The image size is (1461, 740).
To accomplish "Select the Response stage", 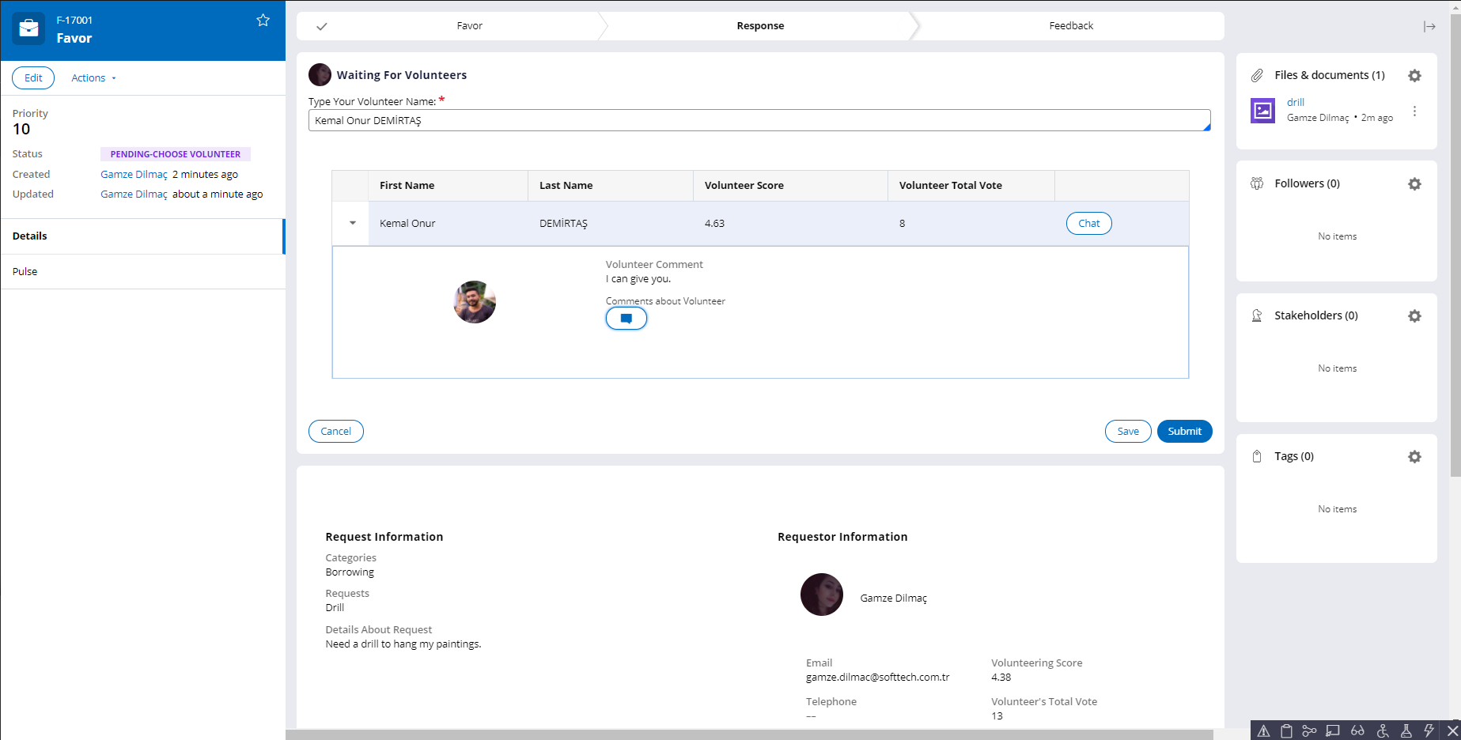I will tap(760, 26).
